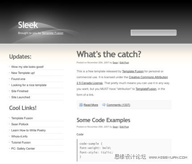192x164 pixels.
Task: Open 'Looking for a nice template' update
Action: (29, 85)
